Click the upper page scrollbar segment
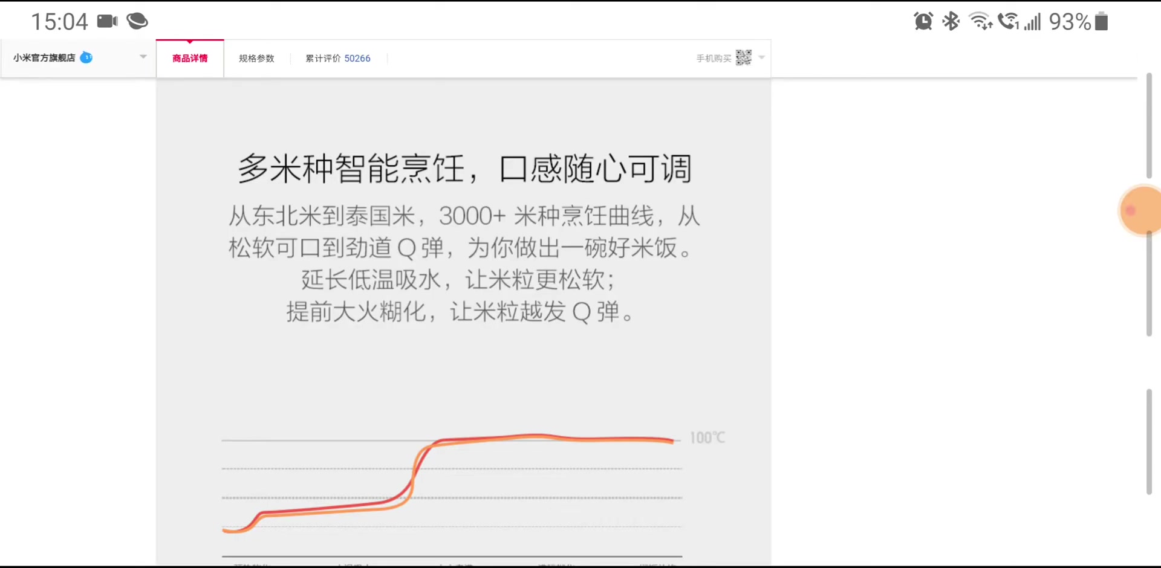 point(1149,126)
